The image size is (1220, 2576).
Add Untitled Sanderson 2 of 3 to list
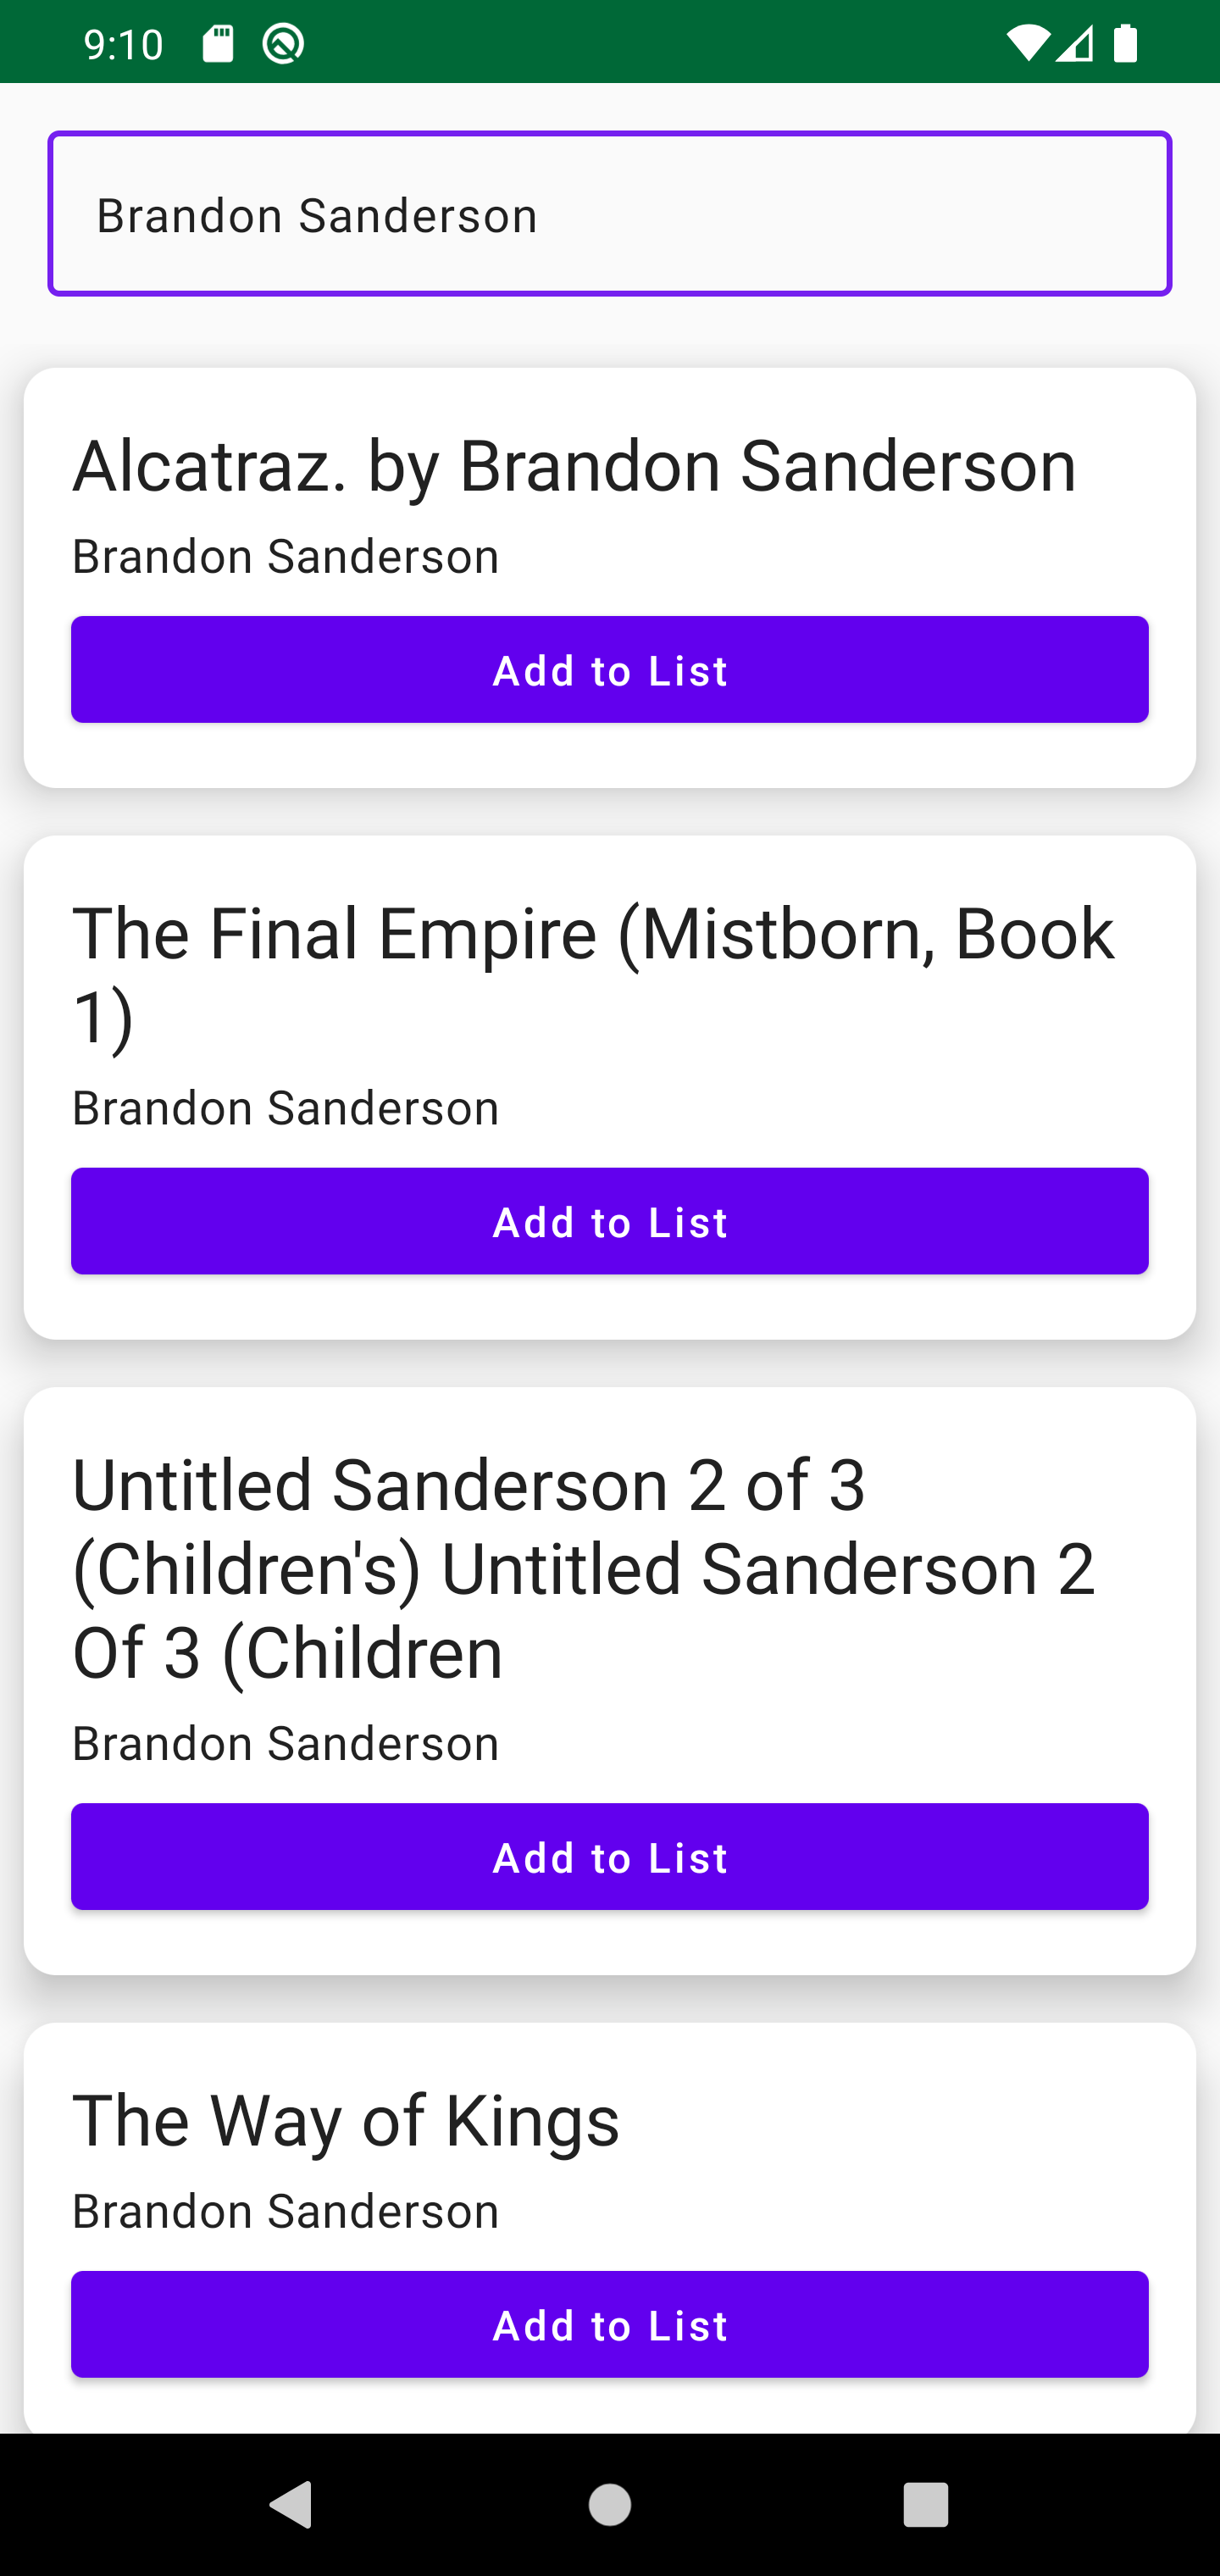coord(610,1857)
